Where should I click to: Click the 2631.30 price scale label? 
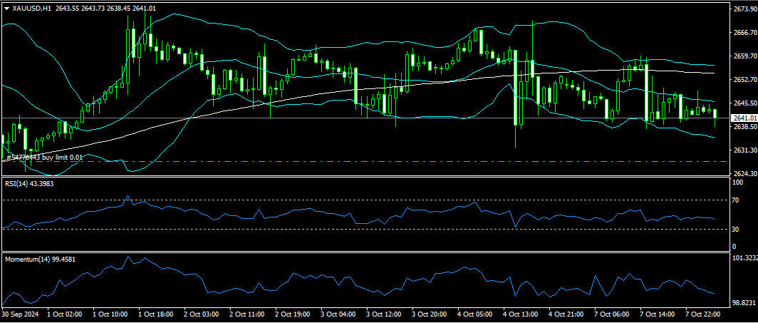[744, 150]
